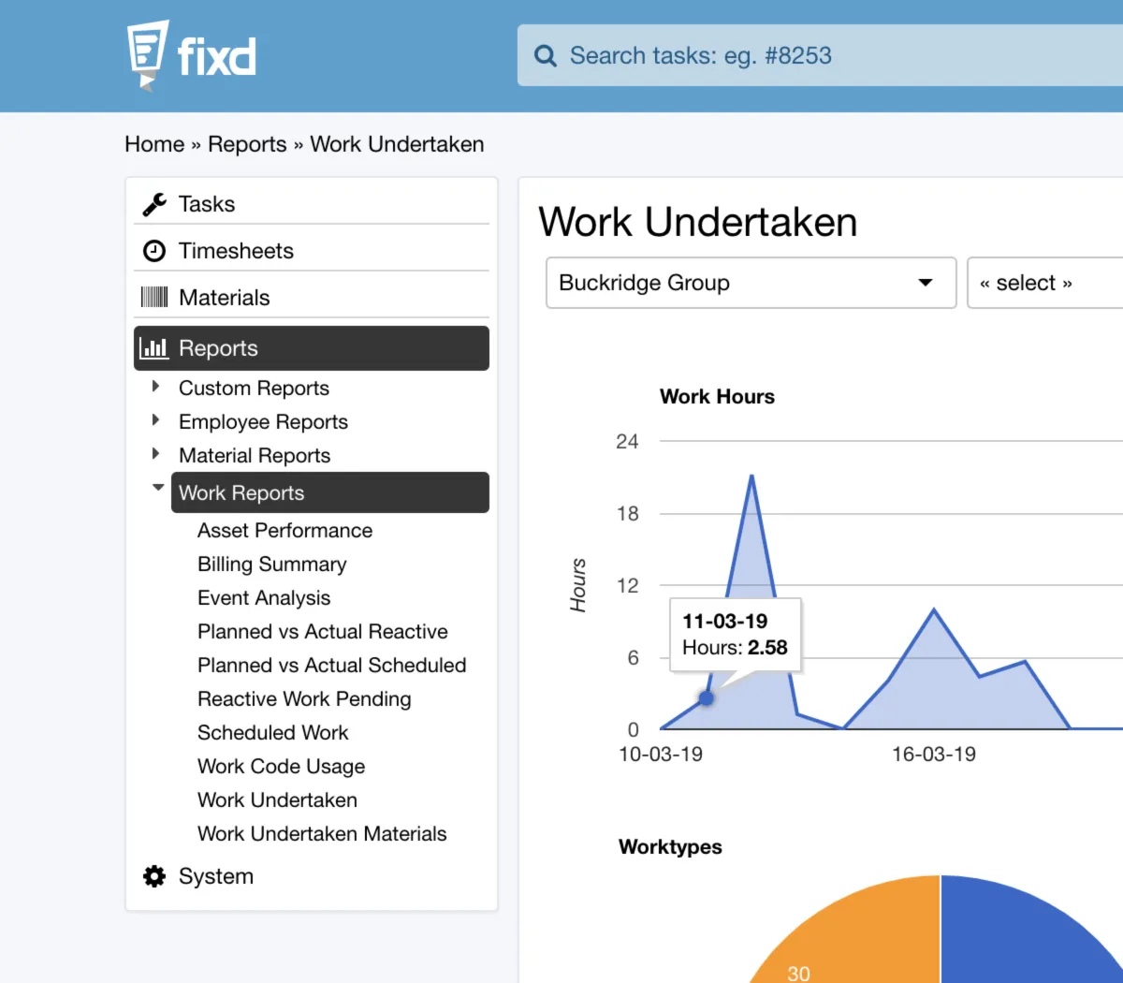Open Work Undertaken Materials report
This screenshot has height=983, width=1123.
(322, 834)
